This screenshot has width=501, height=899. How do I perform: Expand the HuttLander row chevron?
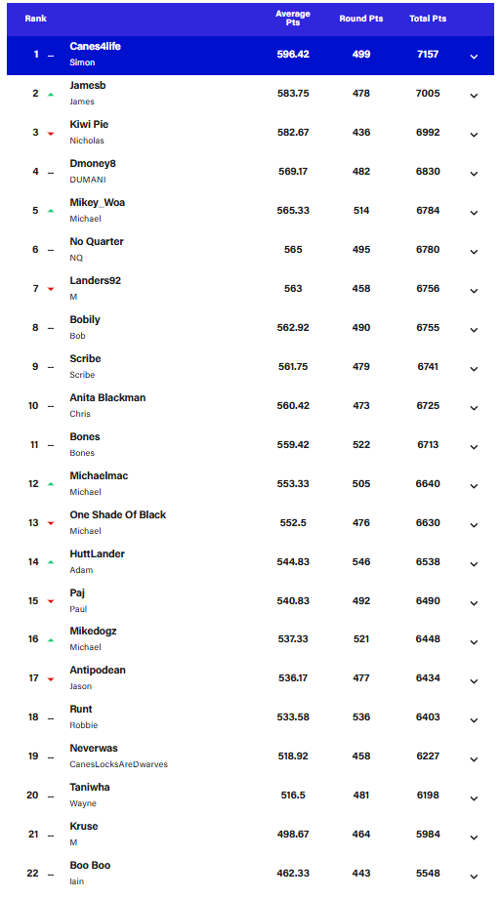click(474, 564)
